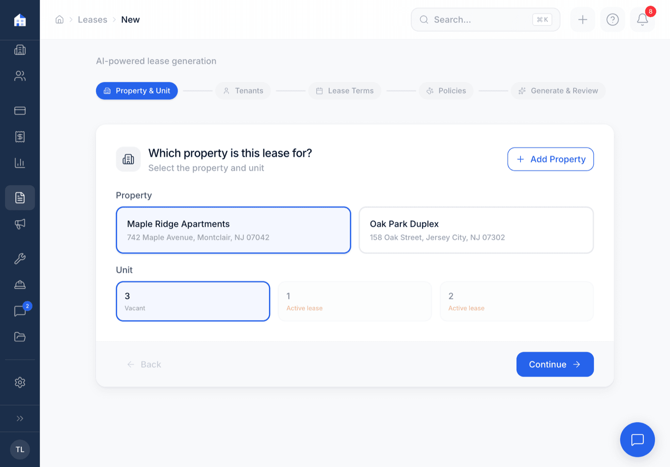The height and width of the screenshot is (467, 670).
Task: Choose unit 1 with active lease
Action: tap(354, 301)
